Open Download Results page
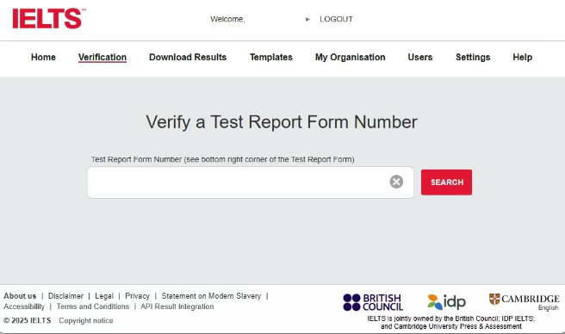Viewport: 565px width, 334px height. [x=188, y=58]
